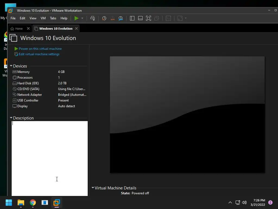Click the Unity mode toolbar icon
The image size is (278, 209).
[157, 18]
